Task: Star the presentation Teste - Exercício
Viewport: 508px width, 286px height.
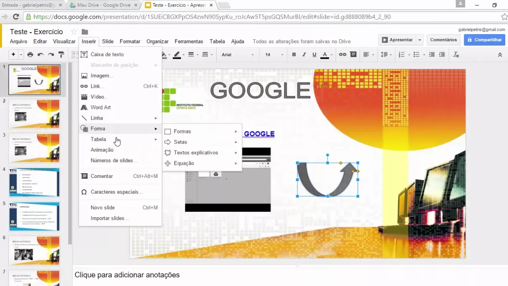Action: [73, 32]
